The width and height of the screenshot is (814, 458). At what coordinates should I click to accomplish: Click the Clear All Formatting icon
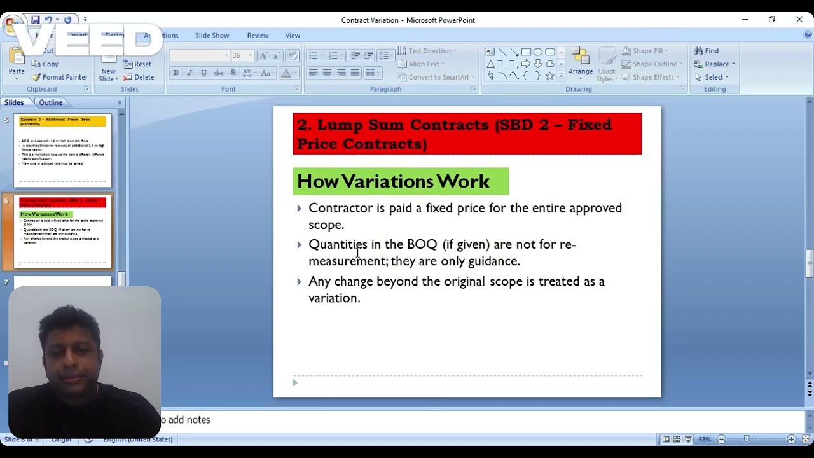(293, 56)
